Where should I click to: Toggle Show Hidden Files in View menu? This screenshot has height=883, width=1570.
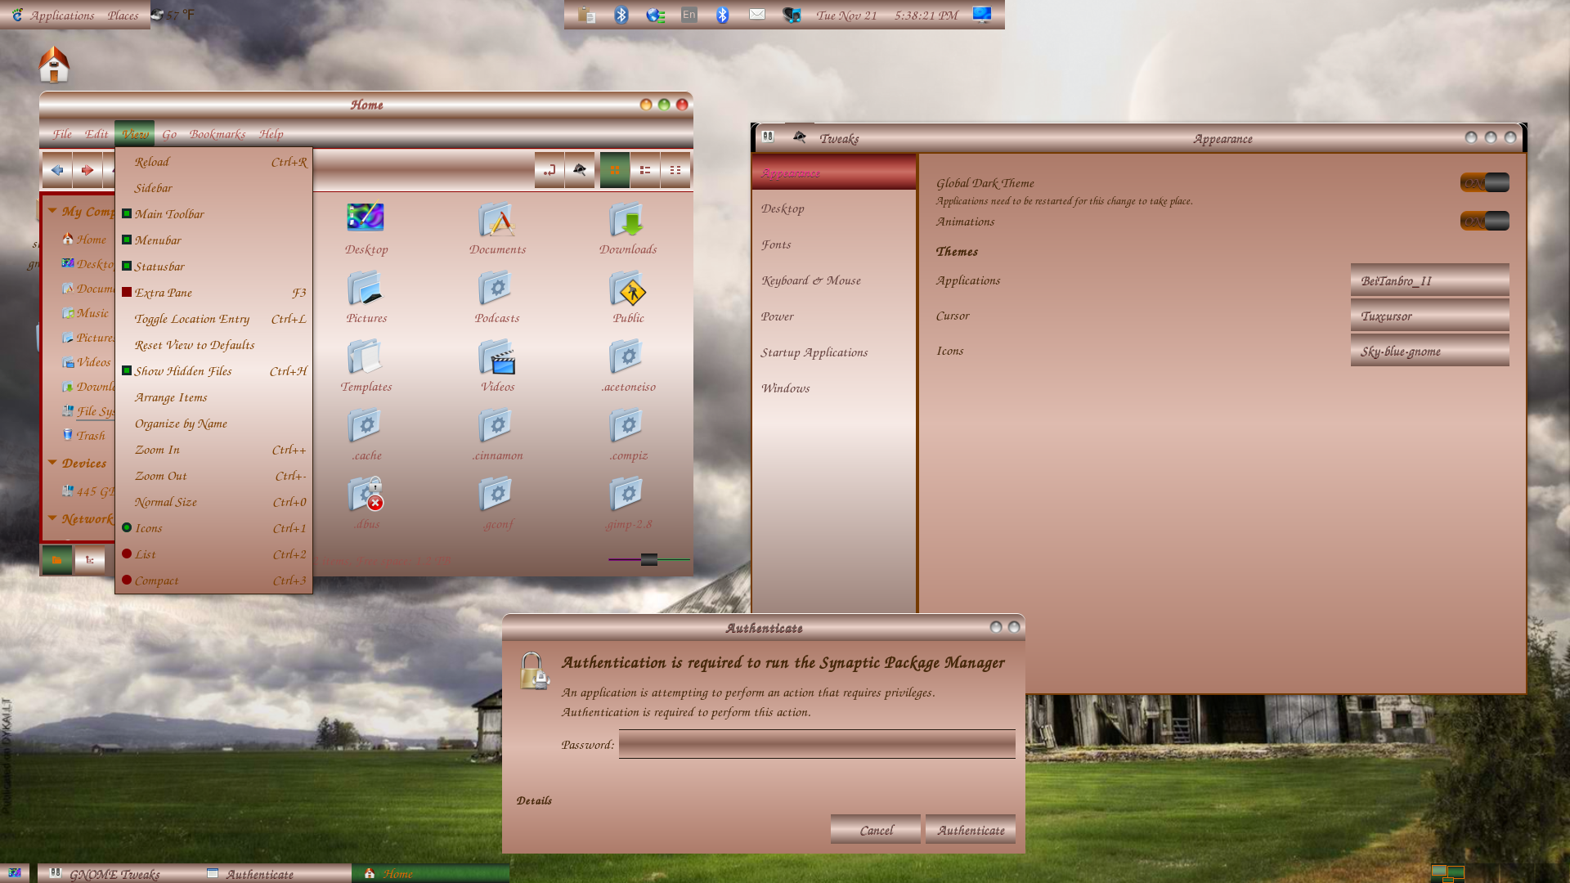127,370
